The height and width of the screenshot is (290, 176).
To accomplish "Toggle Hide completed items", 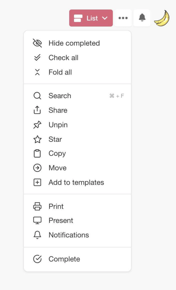I will pos(74,43).
